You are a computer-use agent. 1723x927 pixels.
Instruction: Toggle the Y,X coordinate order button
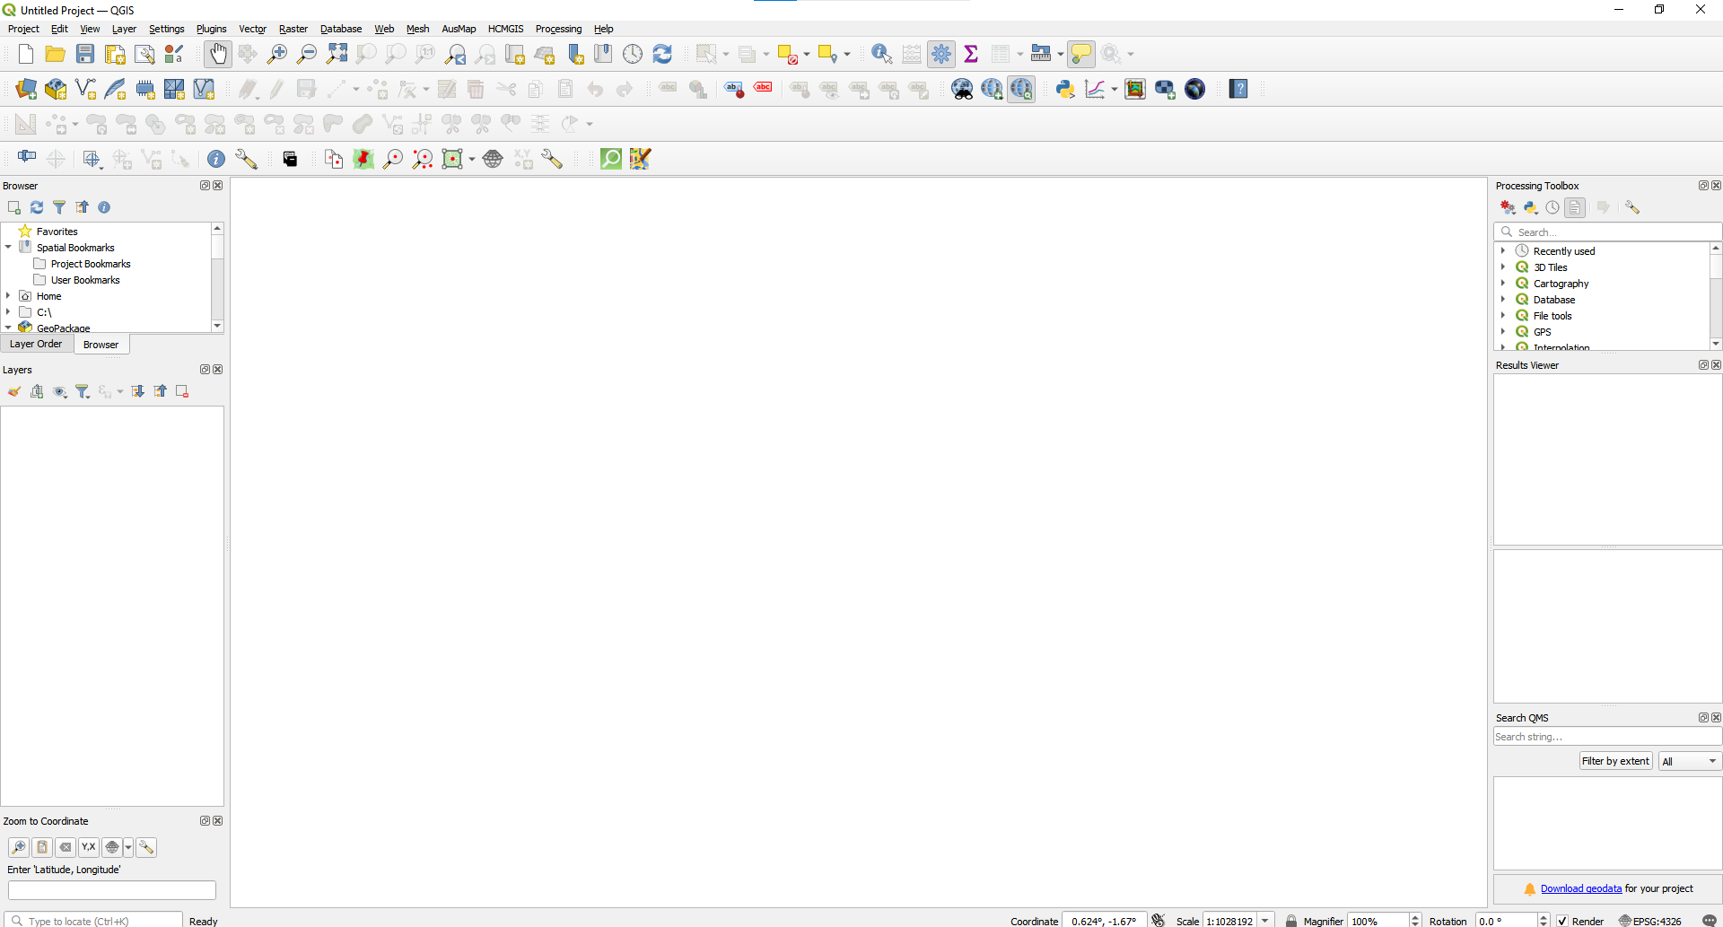click(x=88, y=847)
